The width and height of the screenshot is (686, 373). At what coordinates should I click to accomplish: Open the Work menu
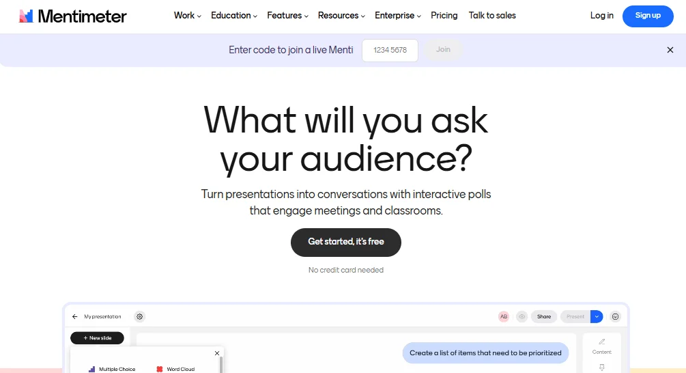[187, 15]
